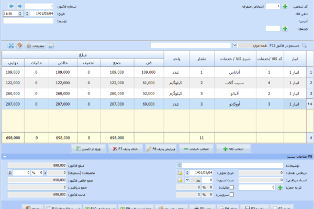Open calendar icon next to مدت تسویه
Viewport: 314px width, 209px height.
coord(180,180)
